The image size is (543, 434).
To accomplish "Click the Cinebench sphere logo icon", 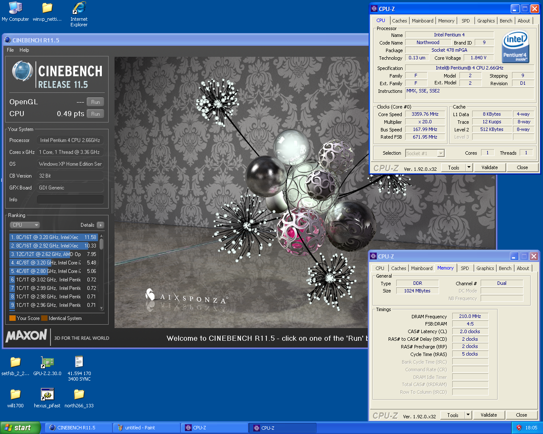I will point(22,71).
